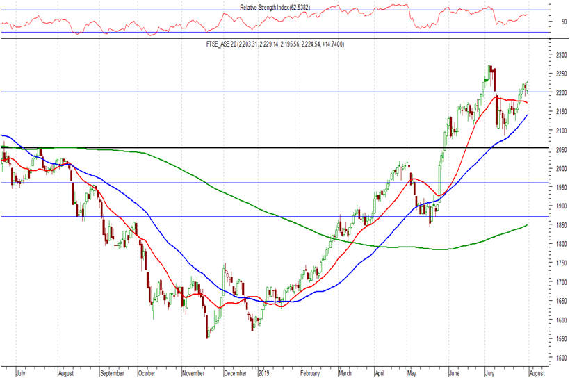Click the 1750 price axis label

tap(561, 263)
